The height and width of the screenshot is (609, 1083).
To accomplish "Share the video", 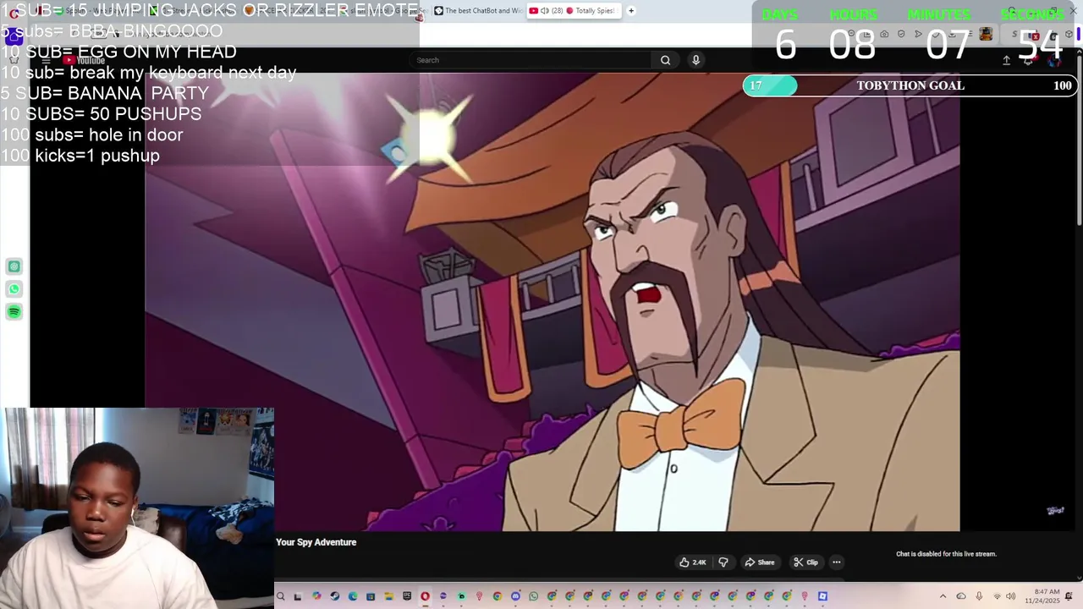I will pos(759,562).
